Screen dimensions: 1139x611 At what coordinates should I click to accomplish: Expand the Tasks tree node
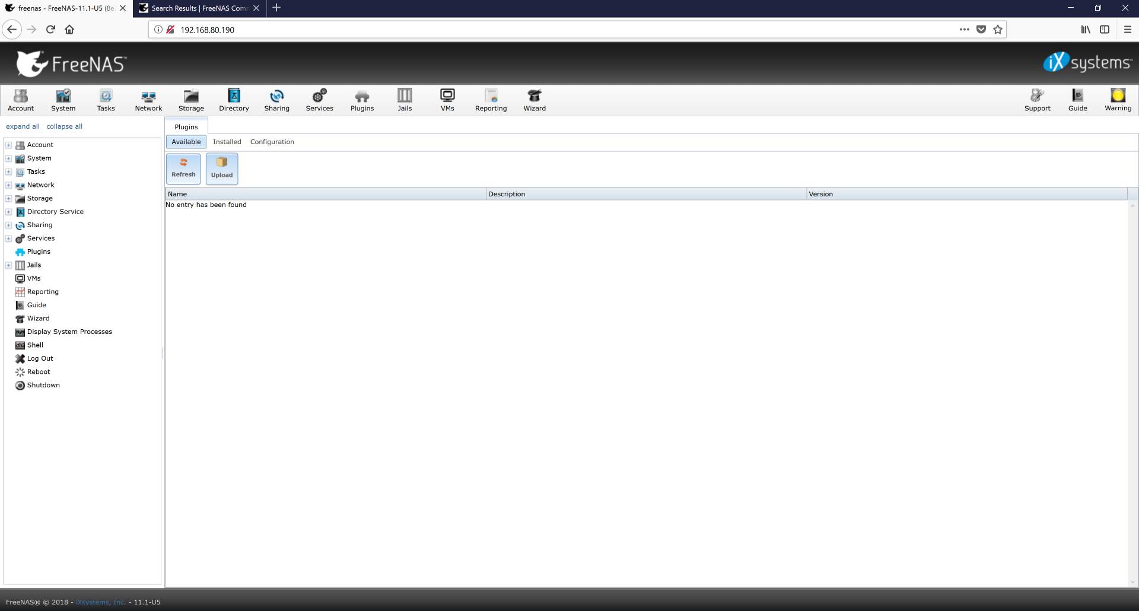coord(9,171)
